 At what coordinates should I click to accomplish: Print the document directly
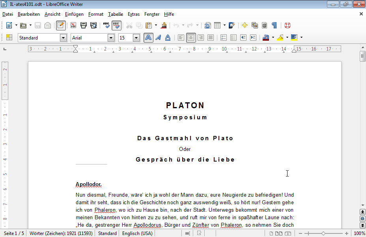tap(83, 25)
